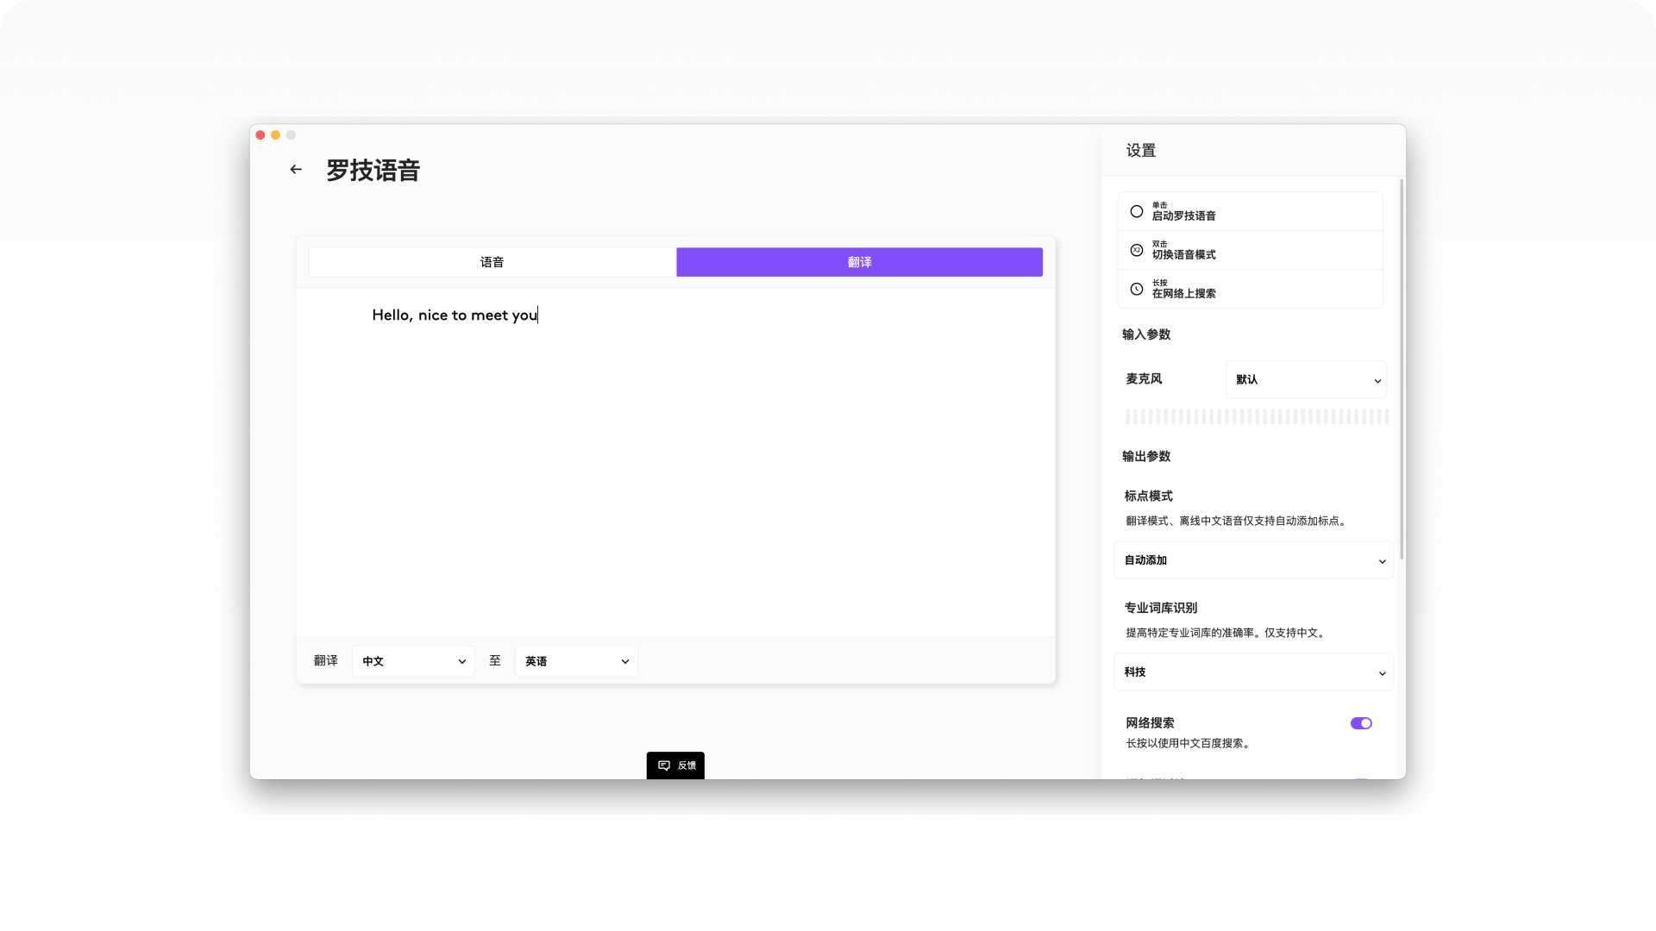
Task: Open the 反馈 feedback button
Action: pyautogui.click(x=675, y=765)
